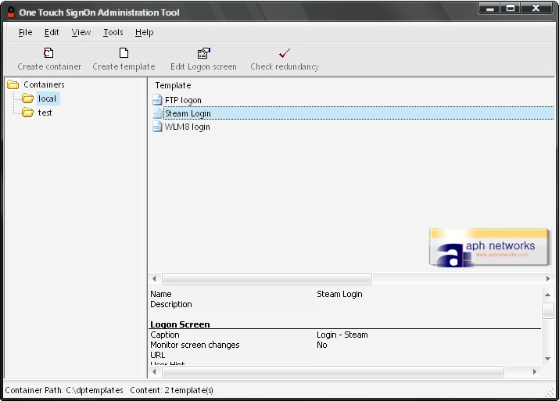The image size is (559, 401).
Task: Open the Edit menu
Action: pos(52,32)
